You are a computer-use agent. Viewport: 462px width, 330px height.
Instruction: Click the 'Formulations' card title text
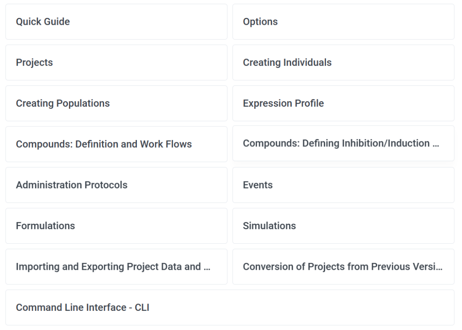pos(45,226)
